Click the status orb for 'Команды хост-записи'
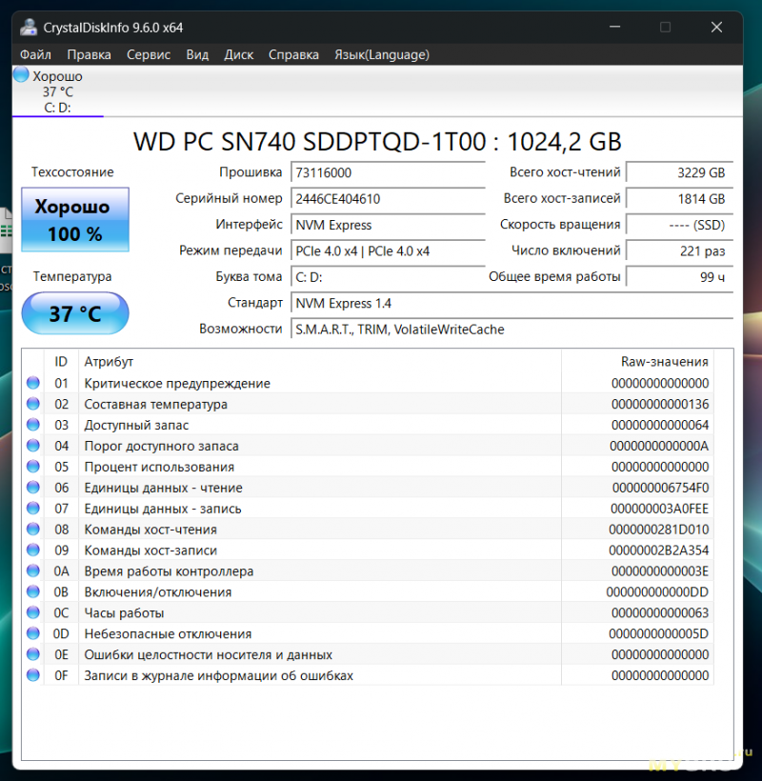The width and height of the screenshot is (762, 781). [33, 550]
